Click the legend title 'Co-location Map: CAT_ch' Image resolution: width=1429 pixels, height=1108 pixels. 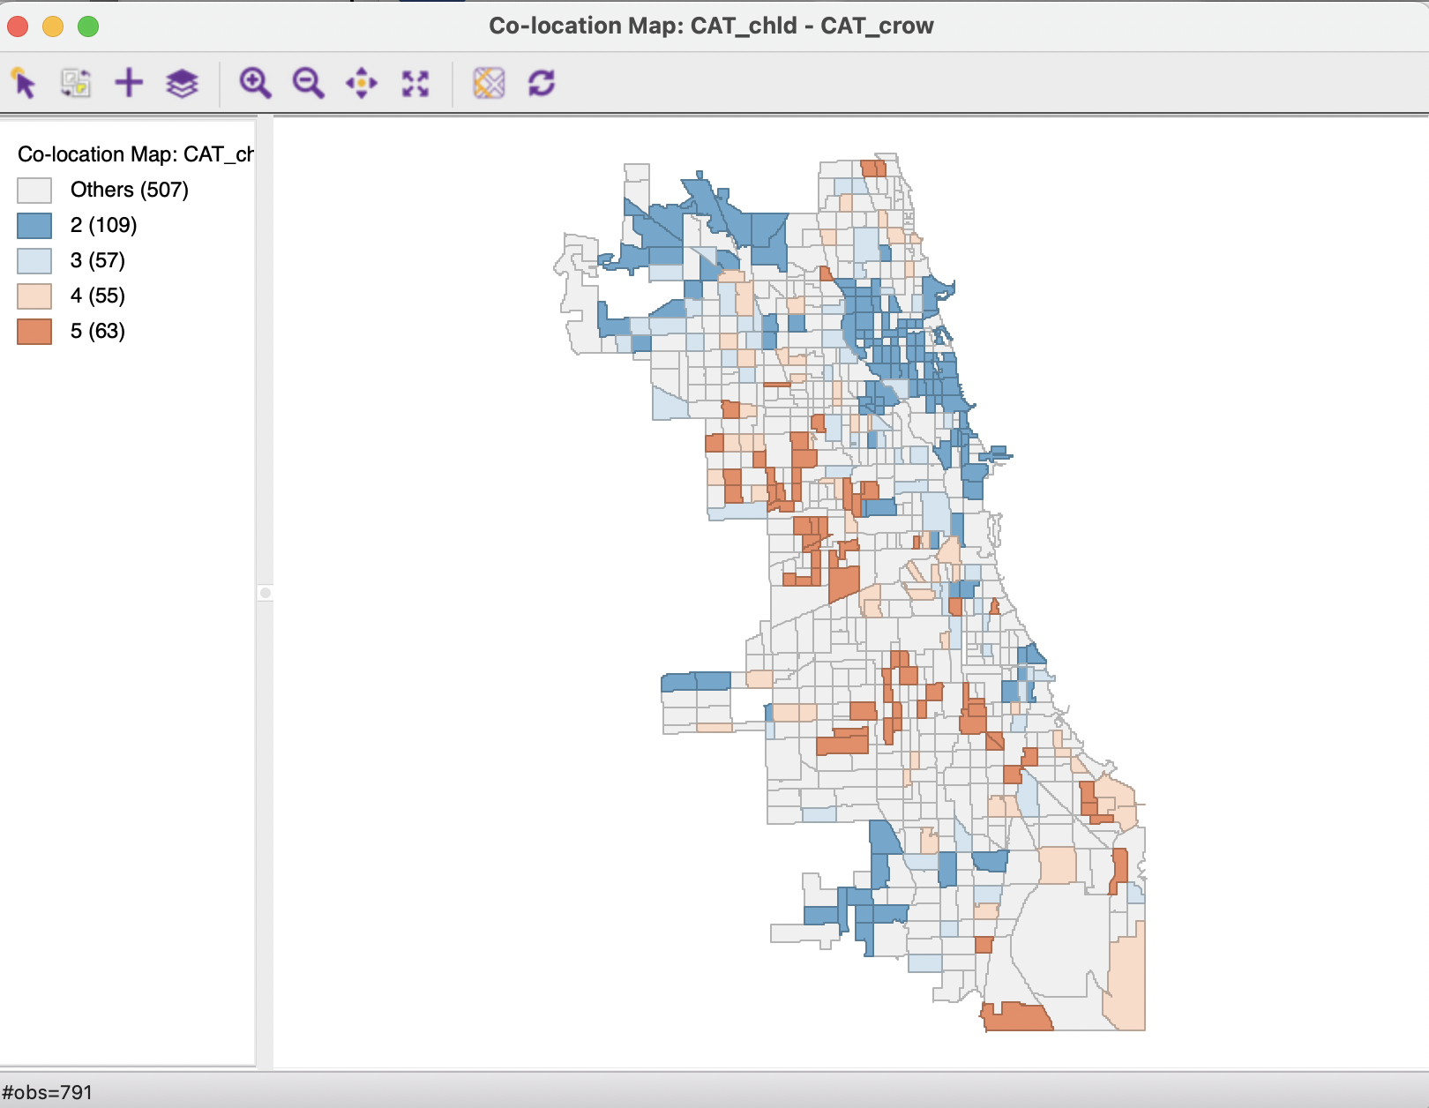136,154
